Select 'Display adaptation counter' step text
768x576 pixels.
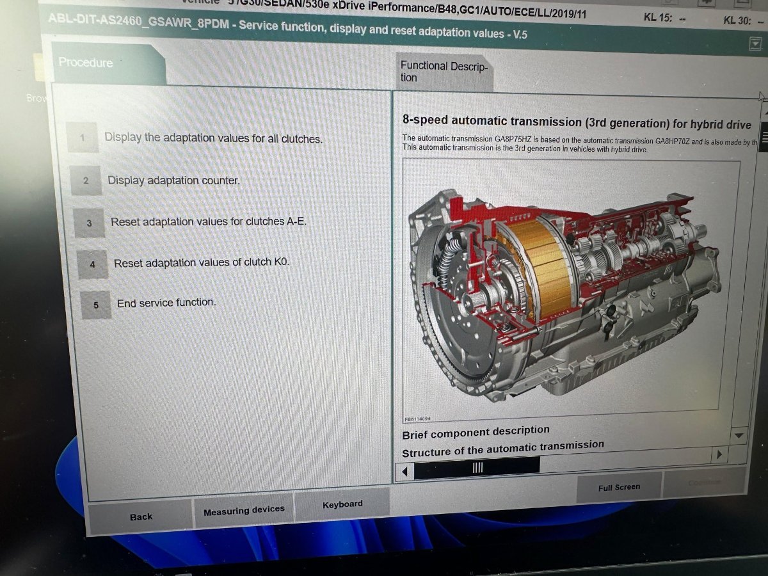click(173, 180)
